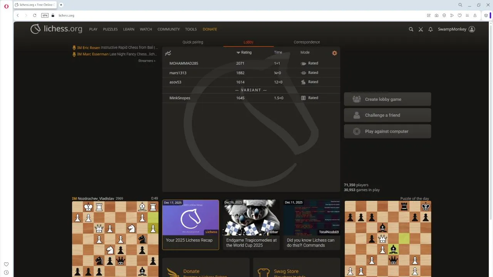Open Endgame Tragicomedies blog post
This screenshot has width=493, height=277.
[x=251, y=225]
